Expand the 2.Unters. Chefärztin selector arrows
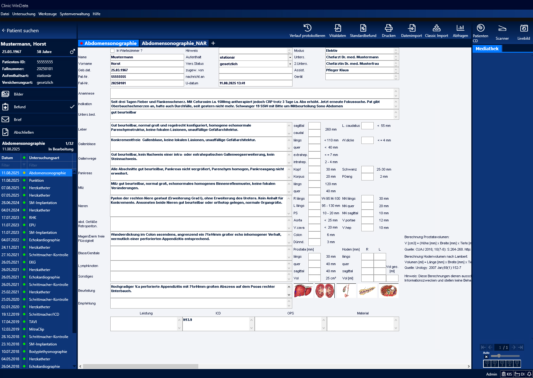Screen dimensions: 533x378 [396, 64]
